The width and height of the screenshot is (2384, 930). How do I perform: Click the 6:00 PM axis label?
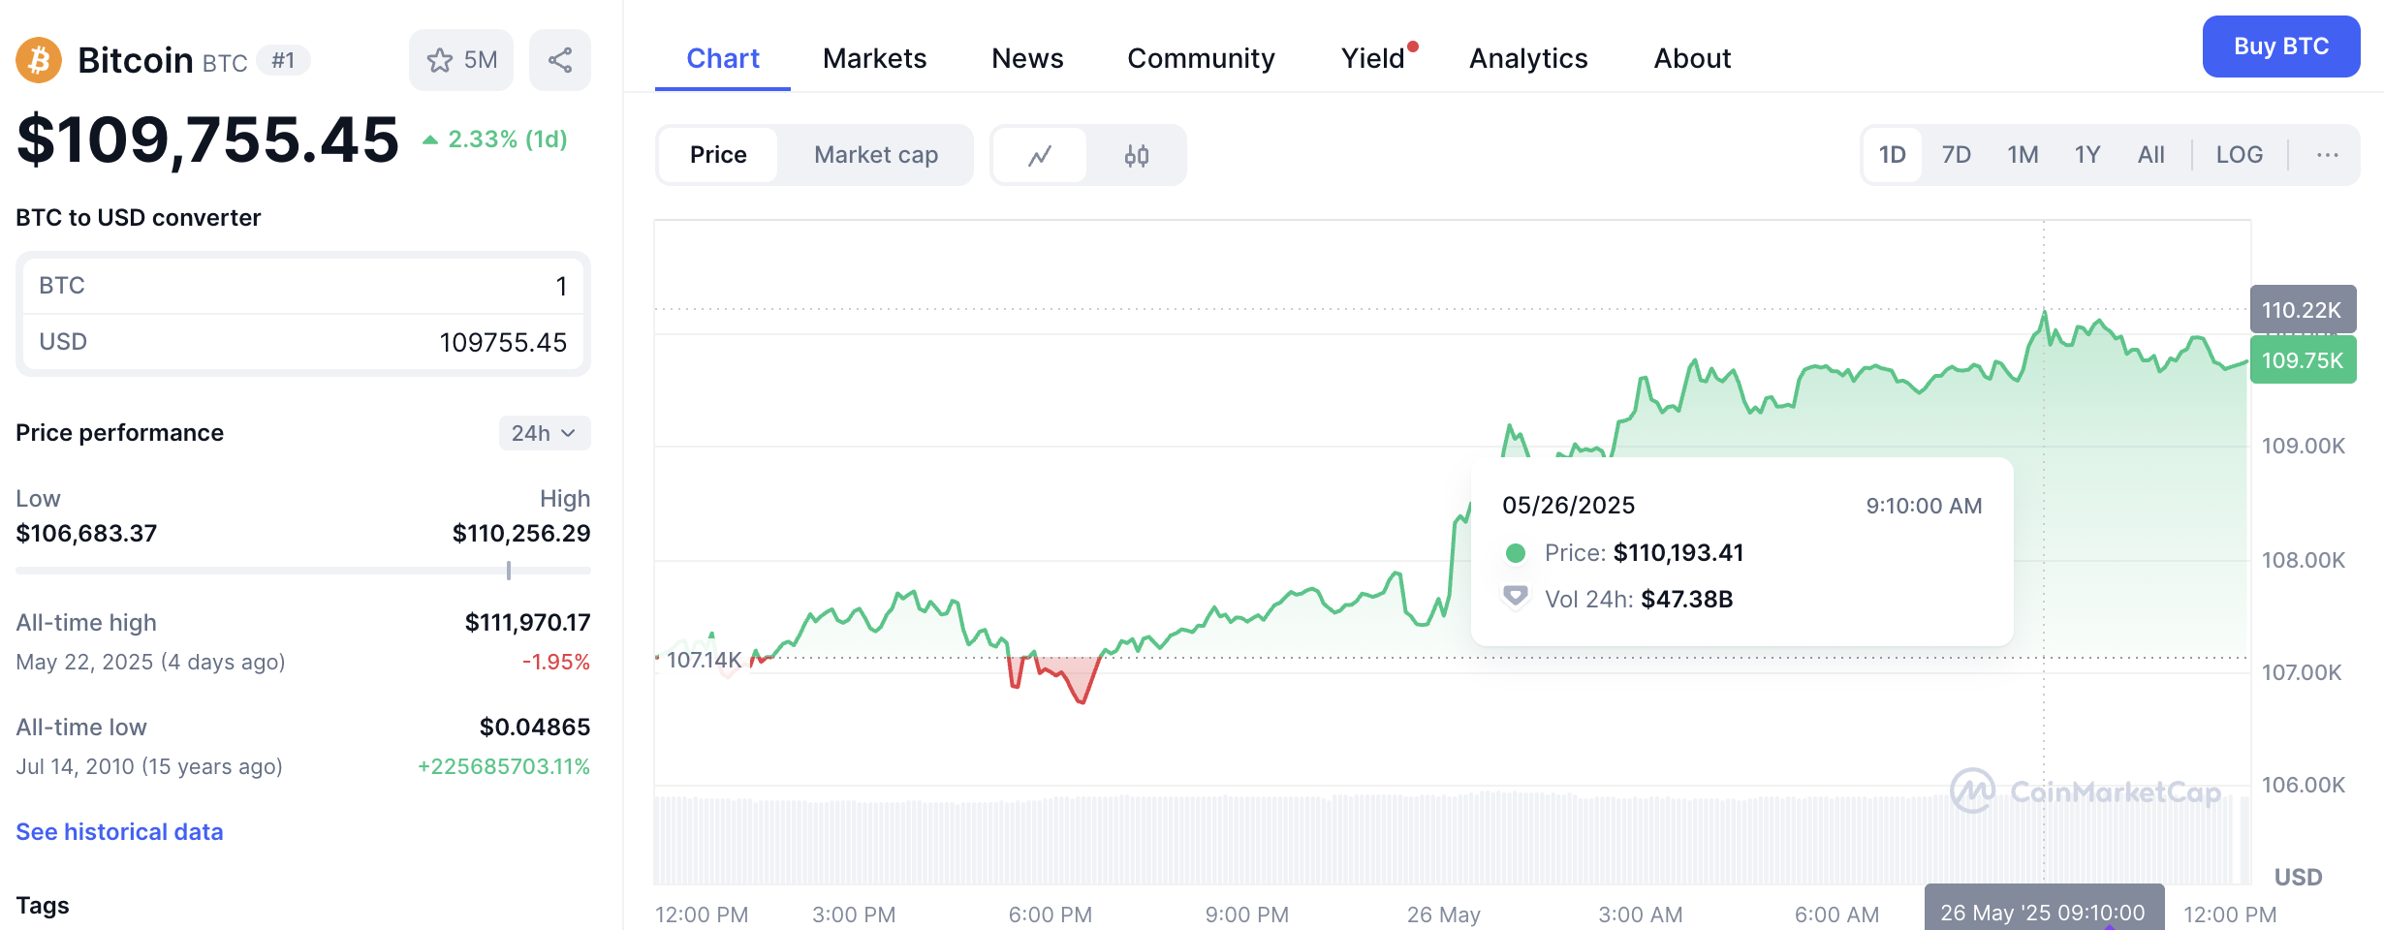[1051, 914]
